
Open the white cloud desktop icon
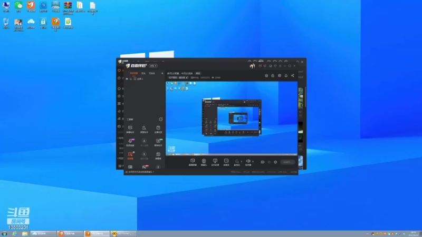(x=31, y=23)
